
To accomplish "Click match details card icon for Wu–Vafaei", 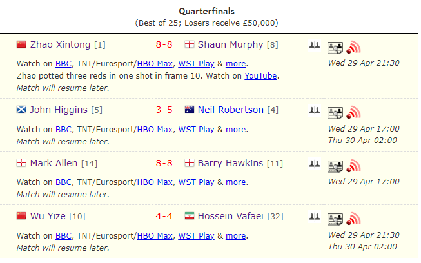I will [x=335, y=219].
